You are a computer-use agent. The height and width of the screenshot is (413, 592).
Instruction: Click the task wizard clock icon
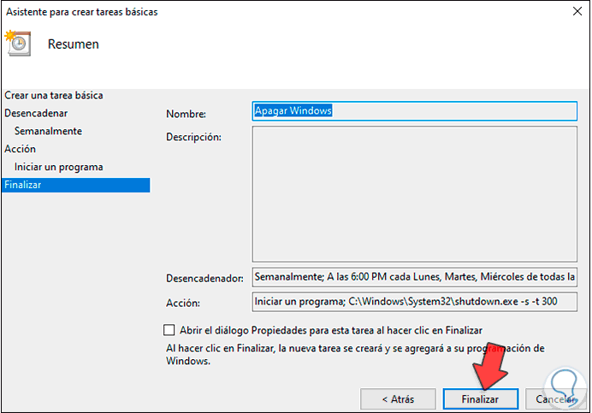click(x=18, y=44)
